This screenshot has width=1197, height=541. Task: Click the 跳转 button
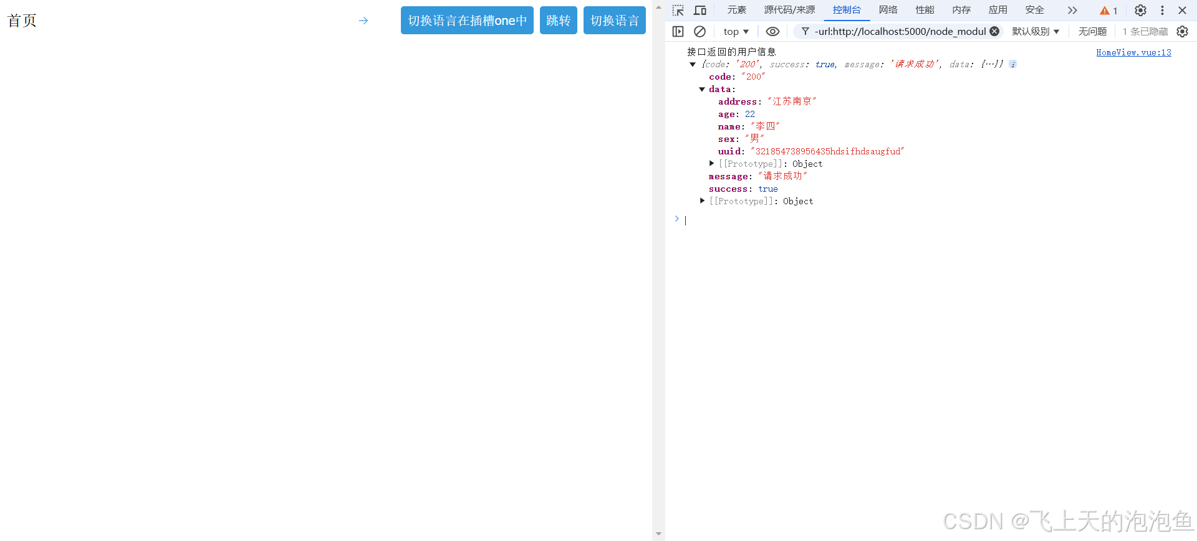pyautogui.click(x=559, y=21)
